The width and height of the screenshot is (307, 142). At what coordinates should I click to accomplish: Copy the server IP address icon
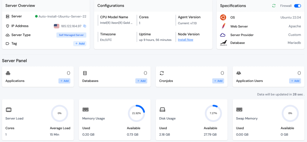click(85, 26)
